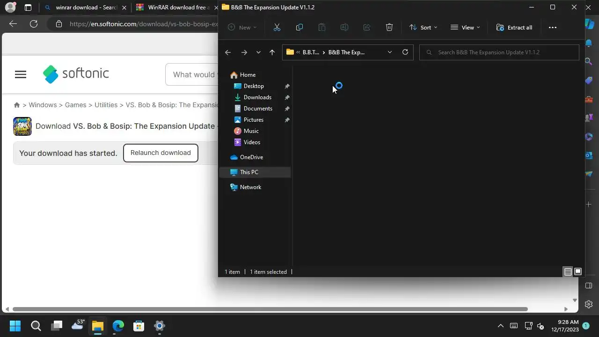Open Edge sidebar Tools briefcase icon
Viewport: 599px width, 337px height.
589,99
